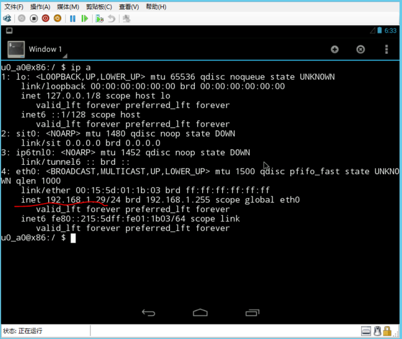Viewport: 402px width, 339px height.
Task: Click the enhanced session toolbar icon
Action: click(x=126, y=19)
